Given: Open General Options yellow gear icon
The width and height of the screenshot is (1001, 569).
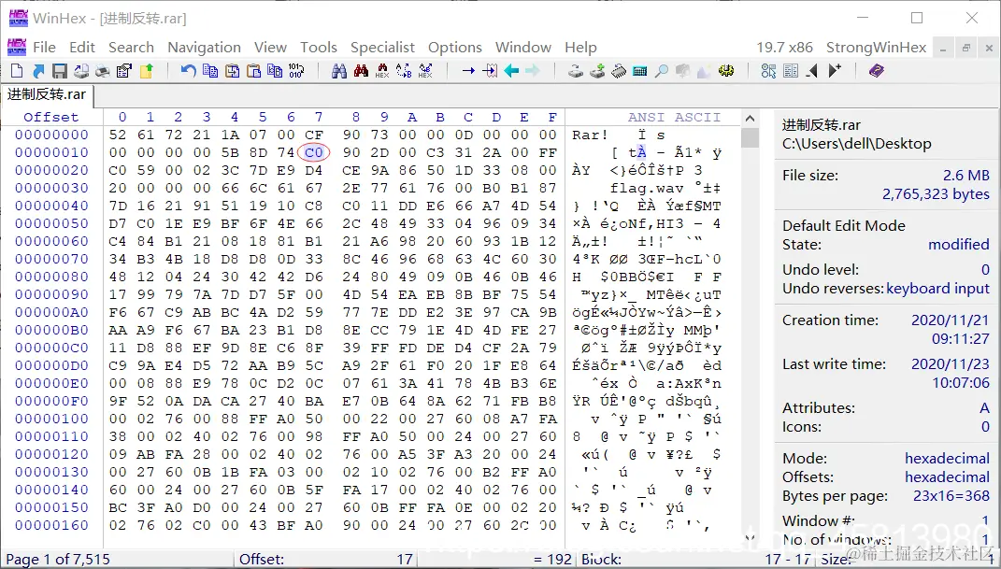Looking at the screenshot, I should [x=726, y=71].
